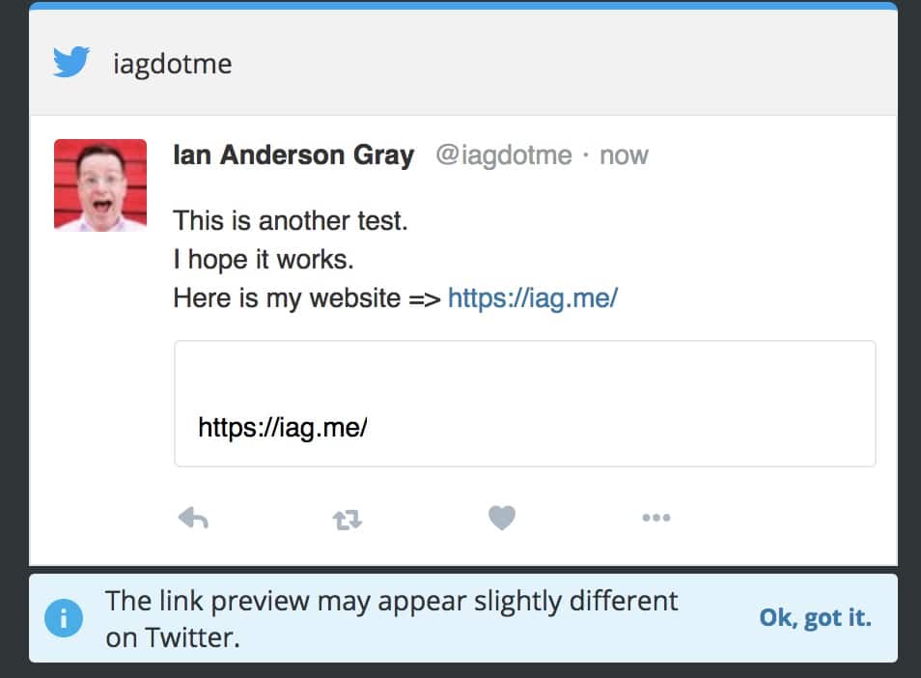Open the more options ellipsis icon
The image size is (921, 678).
coord(656,518)
